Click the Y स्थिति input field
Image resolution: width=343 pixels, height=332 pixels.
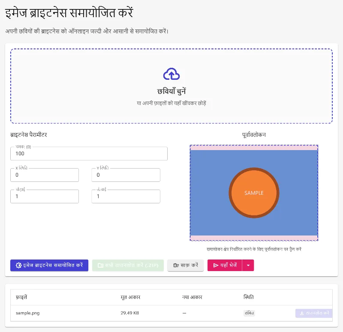click(x=126, y=175)
